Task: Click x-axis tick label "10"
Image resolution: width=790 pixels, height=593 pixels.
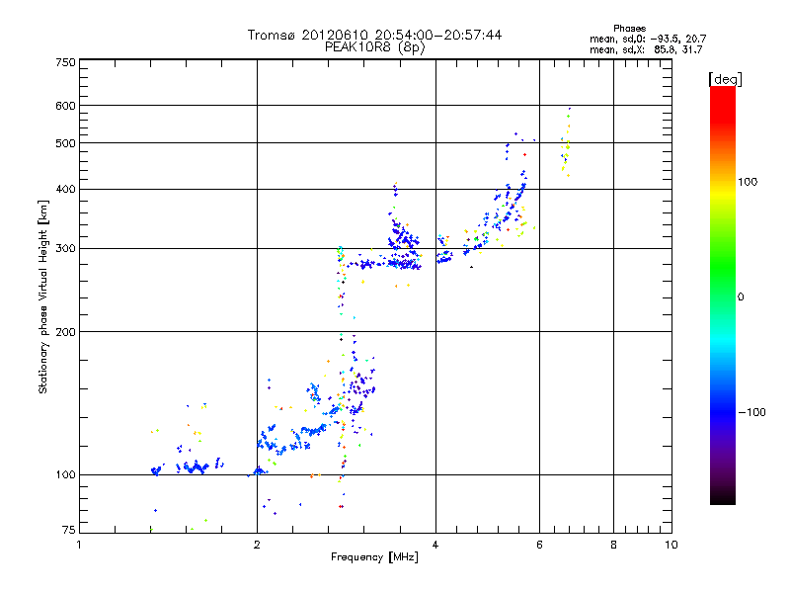Action: (x=671, y=546)
